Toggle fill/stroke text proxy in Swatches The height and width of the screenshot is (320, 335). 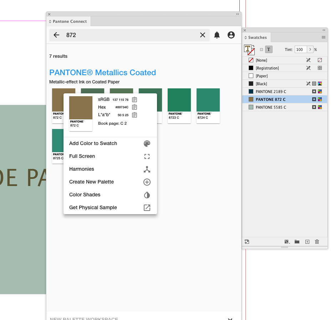pyautogui.click(x=247, y=48)
